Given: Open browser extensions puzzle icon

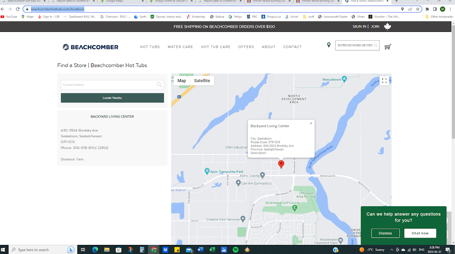Looking at the screenshot, I should coord(427,9).
